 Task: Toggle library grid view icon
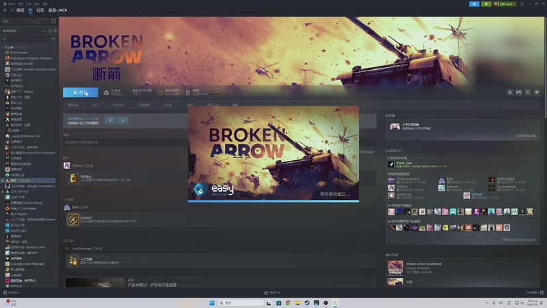pos(53,21)
